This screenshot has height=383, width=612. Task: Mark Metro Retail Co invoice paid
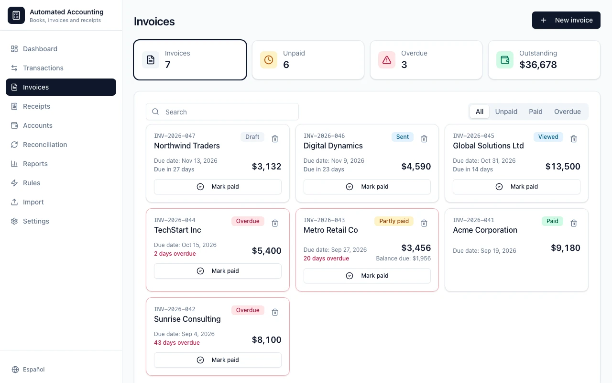click(x=367, y=276)
